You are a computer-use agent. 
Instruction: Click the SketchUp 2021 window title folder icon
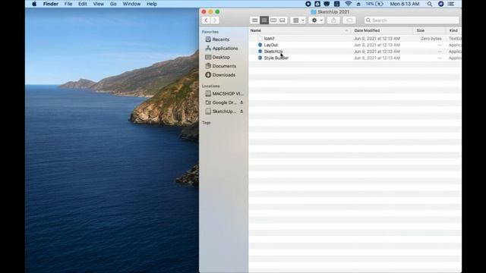(314, 12)
